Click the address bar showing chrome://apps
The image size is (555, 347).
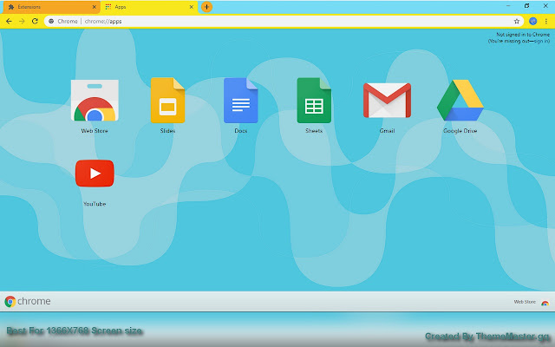(284, 21)
